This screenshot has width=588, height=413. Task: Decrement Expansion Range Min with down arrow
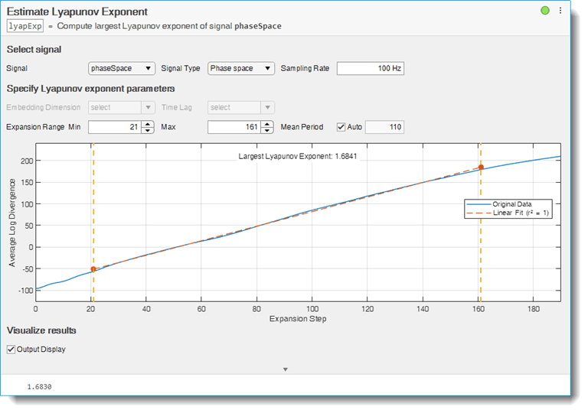[149, 130]
